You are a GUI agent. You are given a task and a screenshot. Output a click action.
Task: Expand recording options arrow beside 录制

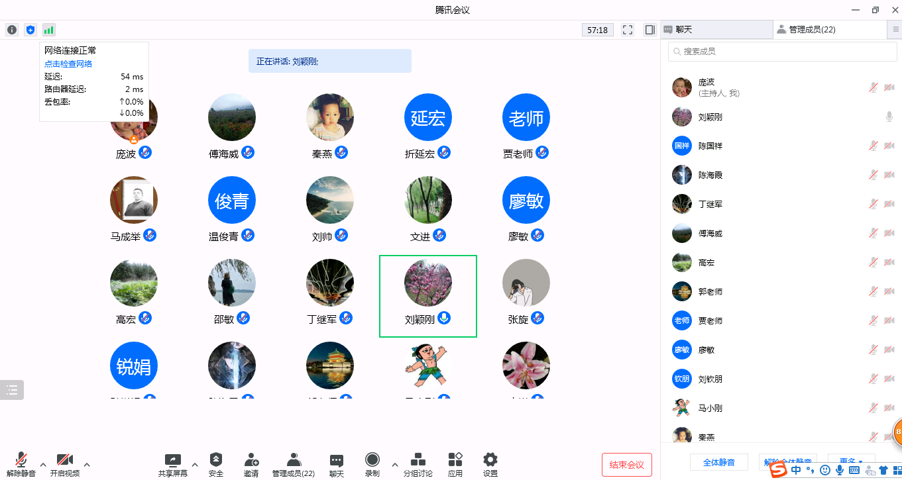tap(395, 464)
